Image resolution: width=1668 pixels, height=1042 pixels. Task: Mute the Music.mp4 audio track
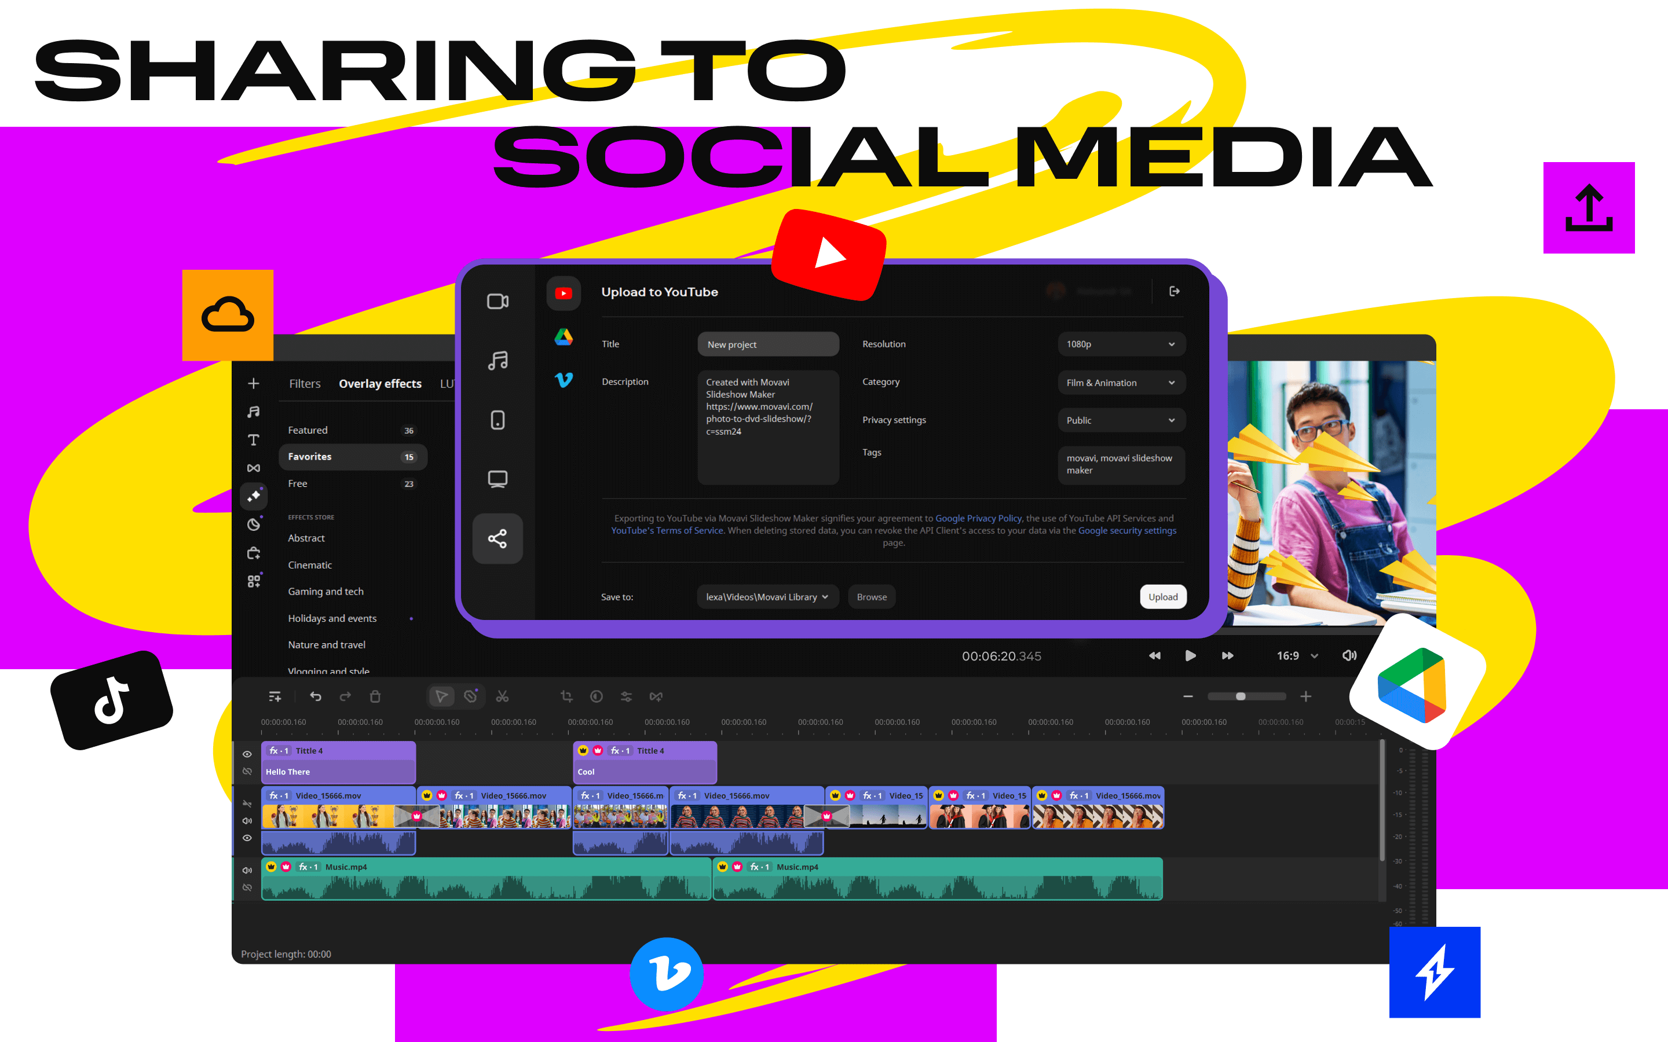click(247, 871)
